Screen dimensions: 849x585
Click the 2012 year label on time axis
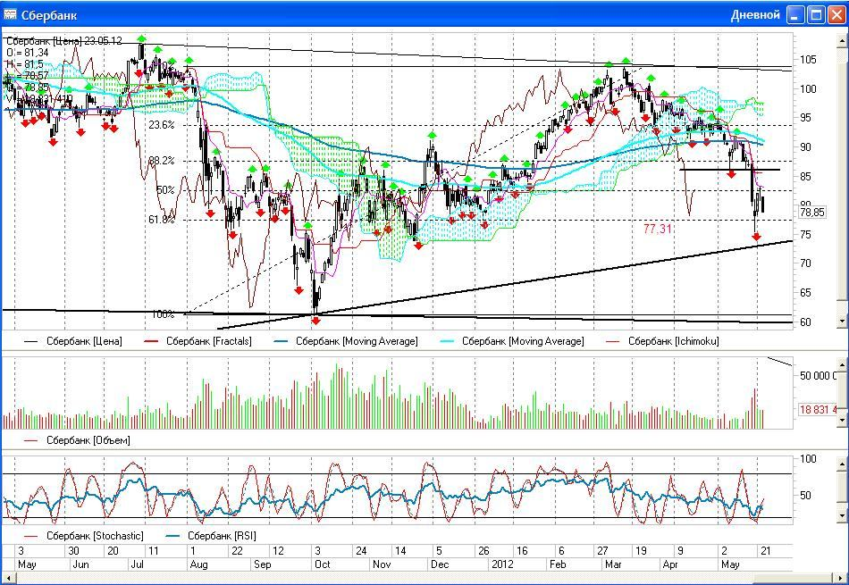click(x=501, y=564)
